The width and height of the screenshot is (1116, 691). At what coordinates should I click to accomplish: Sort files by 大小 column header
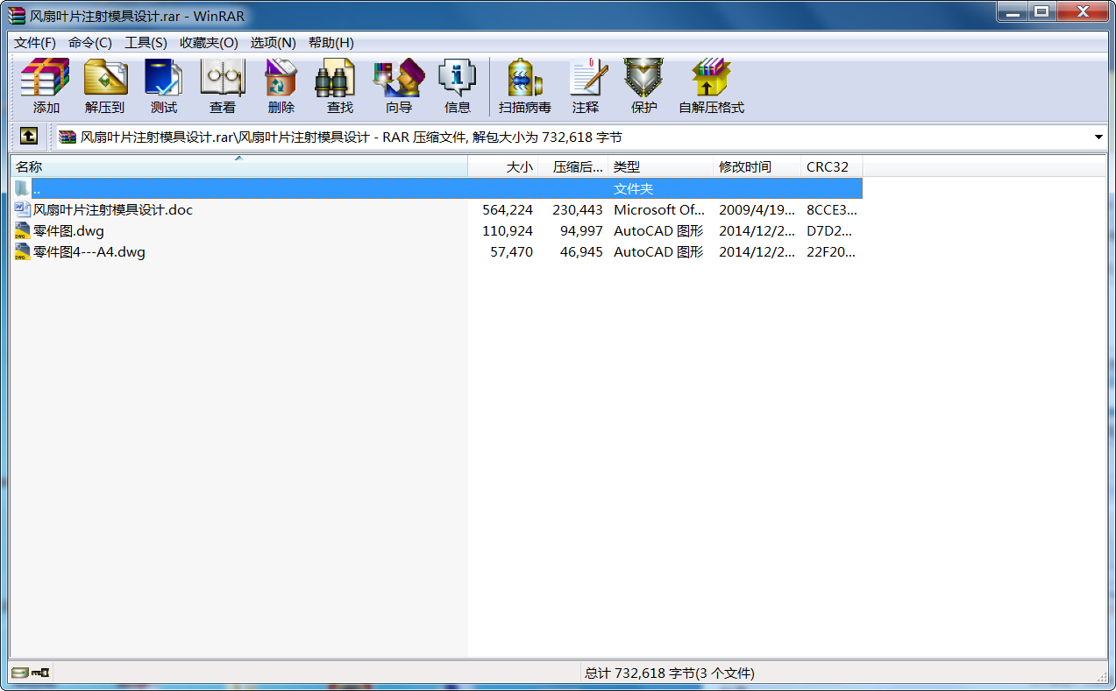tap(503, 166)
